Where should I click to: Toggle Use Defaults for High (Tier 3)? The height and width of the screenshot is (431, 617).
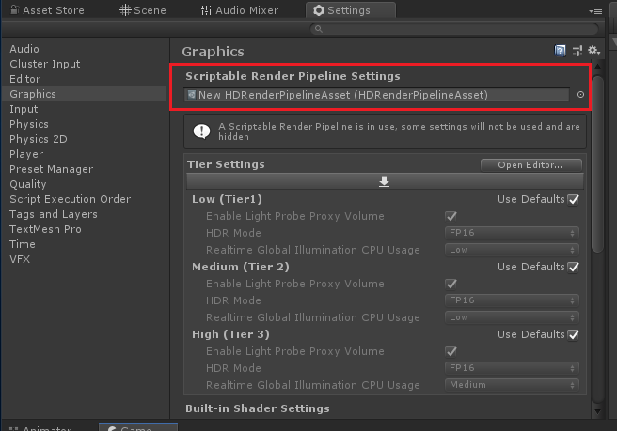[574, 334]
